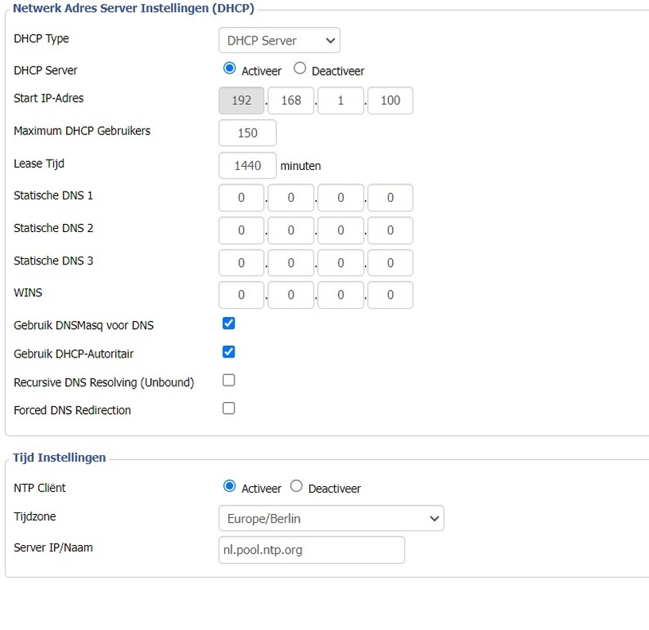This screenshot has width=649, height=630.
Task: Click Statische DNS 1 second octet field
Action: [x=291, y=198]
